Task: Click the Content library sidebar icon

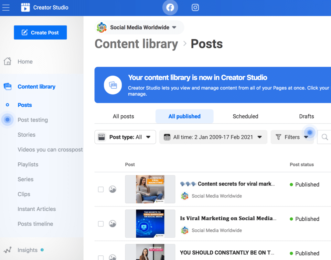Action: [8, 86]
